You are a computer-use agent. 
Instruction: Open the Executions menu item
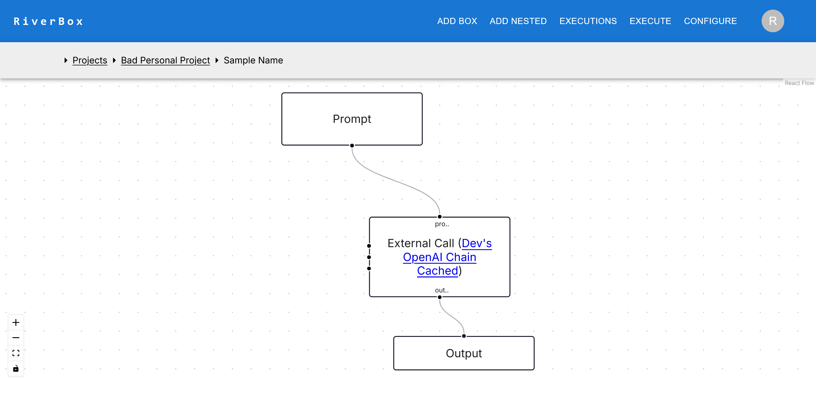pyautogui.click(x=588, y=21)
